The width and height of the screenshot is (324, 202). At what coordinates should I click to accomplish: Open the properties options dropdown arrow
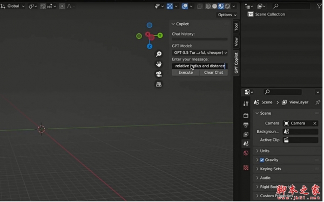point(319,92)
